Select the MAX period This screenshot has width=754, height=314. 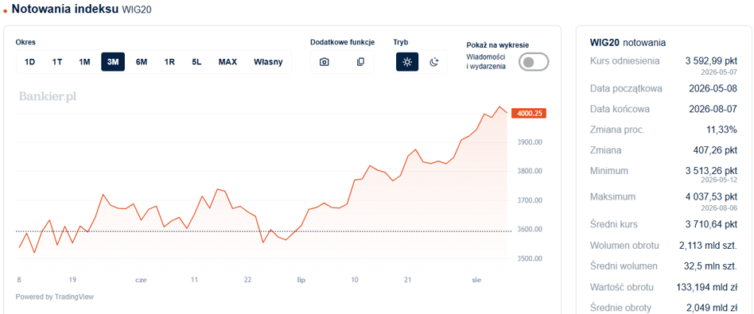pos(227,62)
